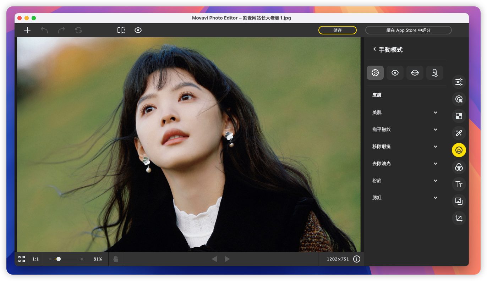Click the undo arrow icon
The image size is (487, 281).
pos(44,30)
